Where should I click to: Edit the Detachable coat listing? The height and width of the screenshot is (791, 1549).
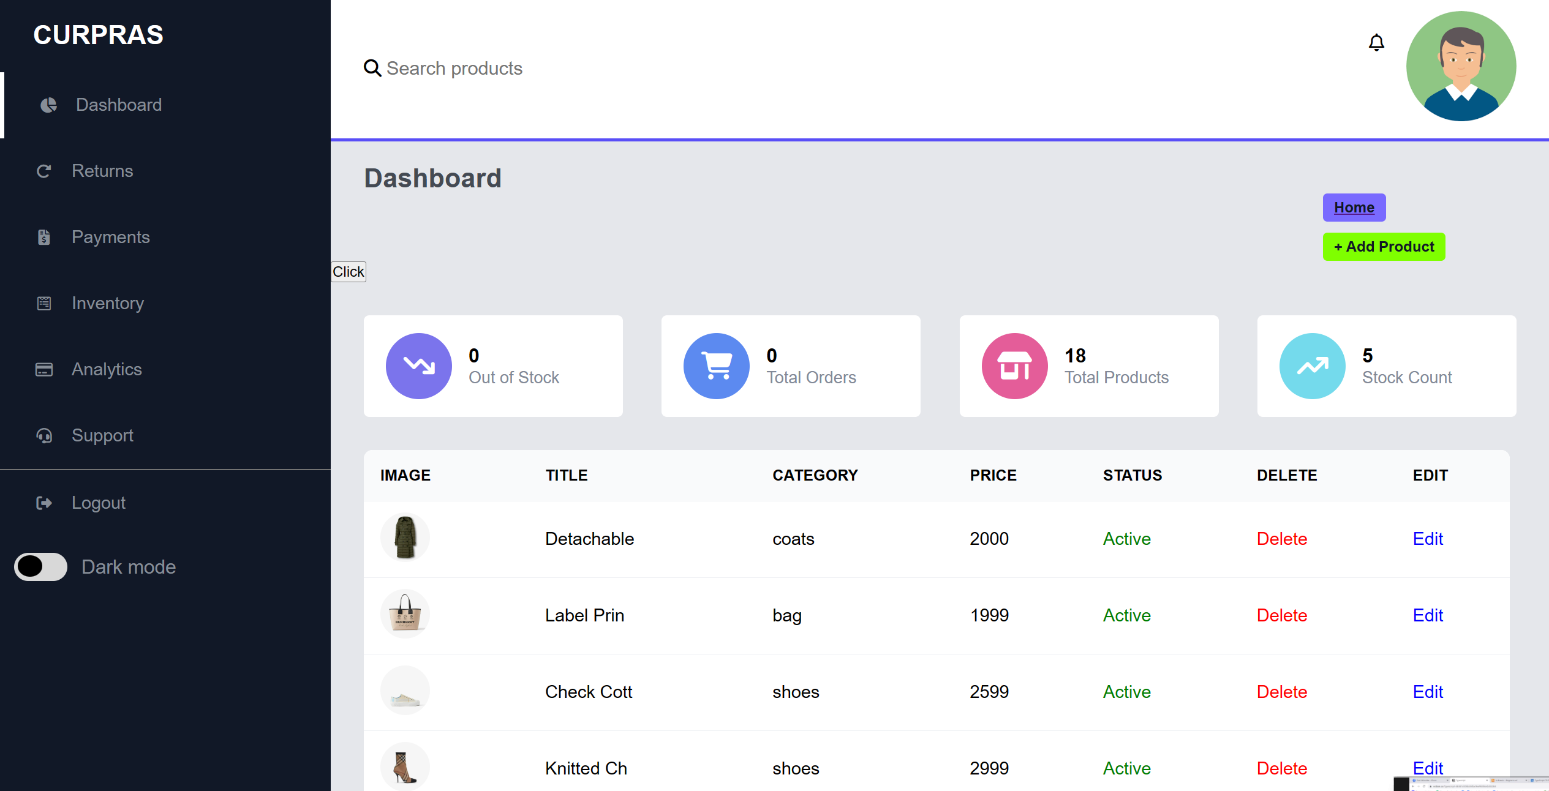pyautogui.click(x=1428, y=539)
